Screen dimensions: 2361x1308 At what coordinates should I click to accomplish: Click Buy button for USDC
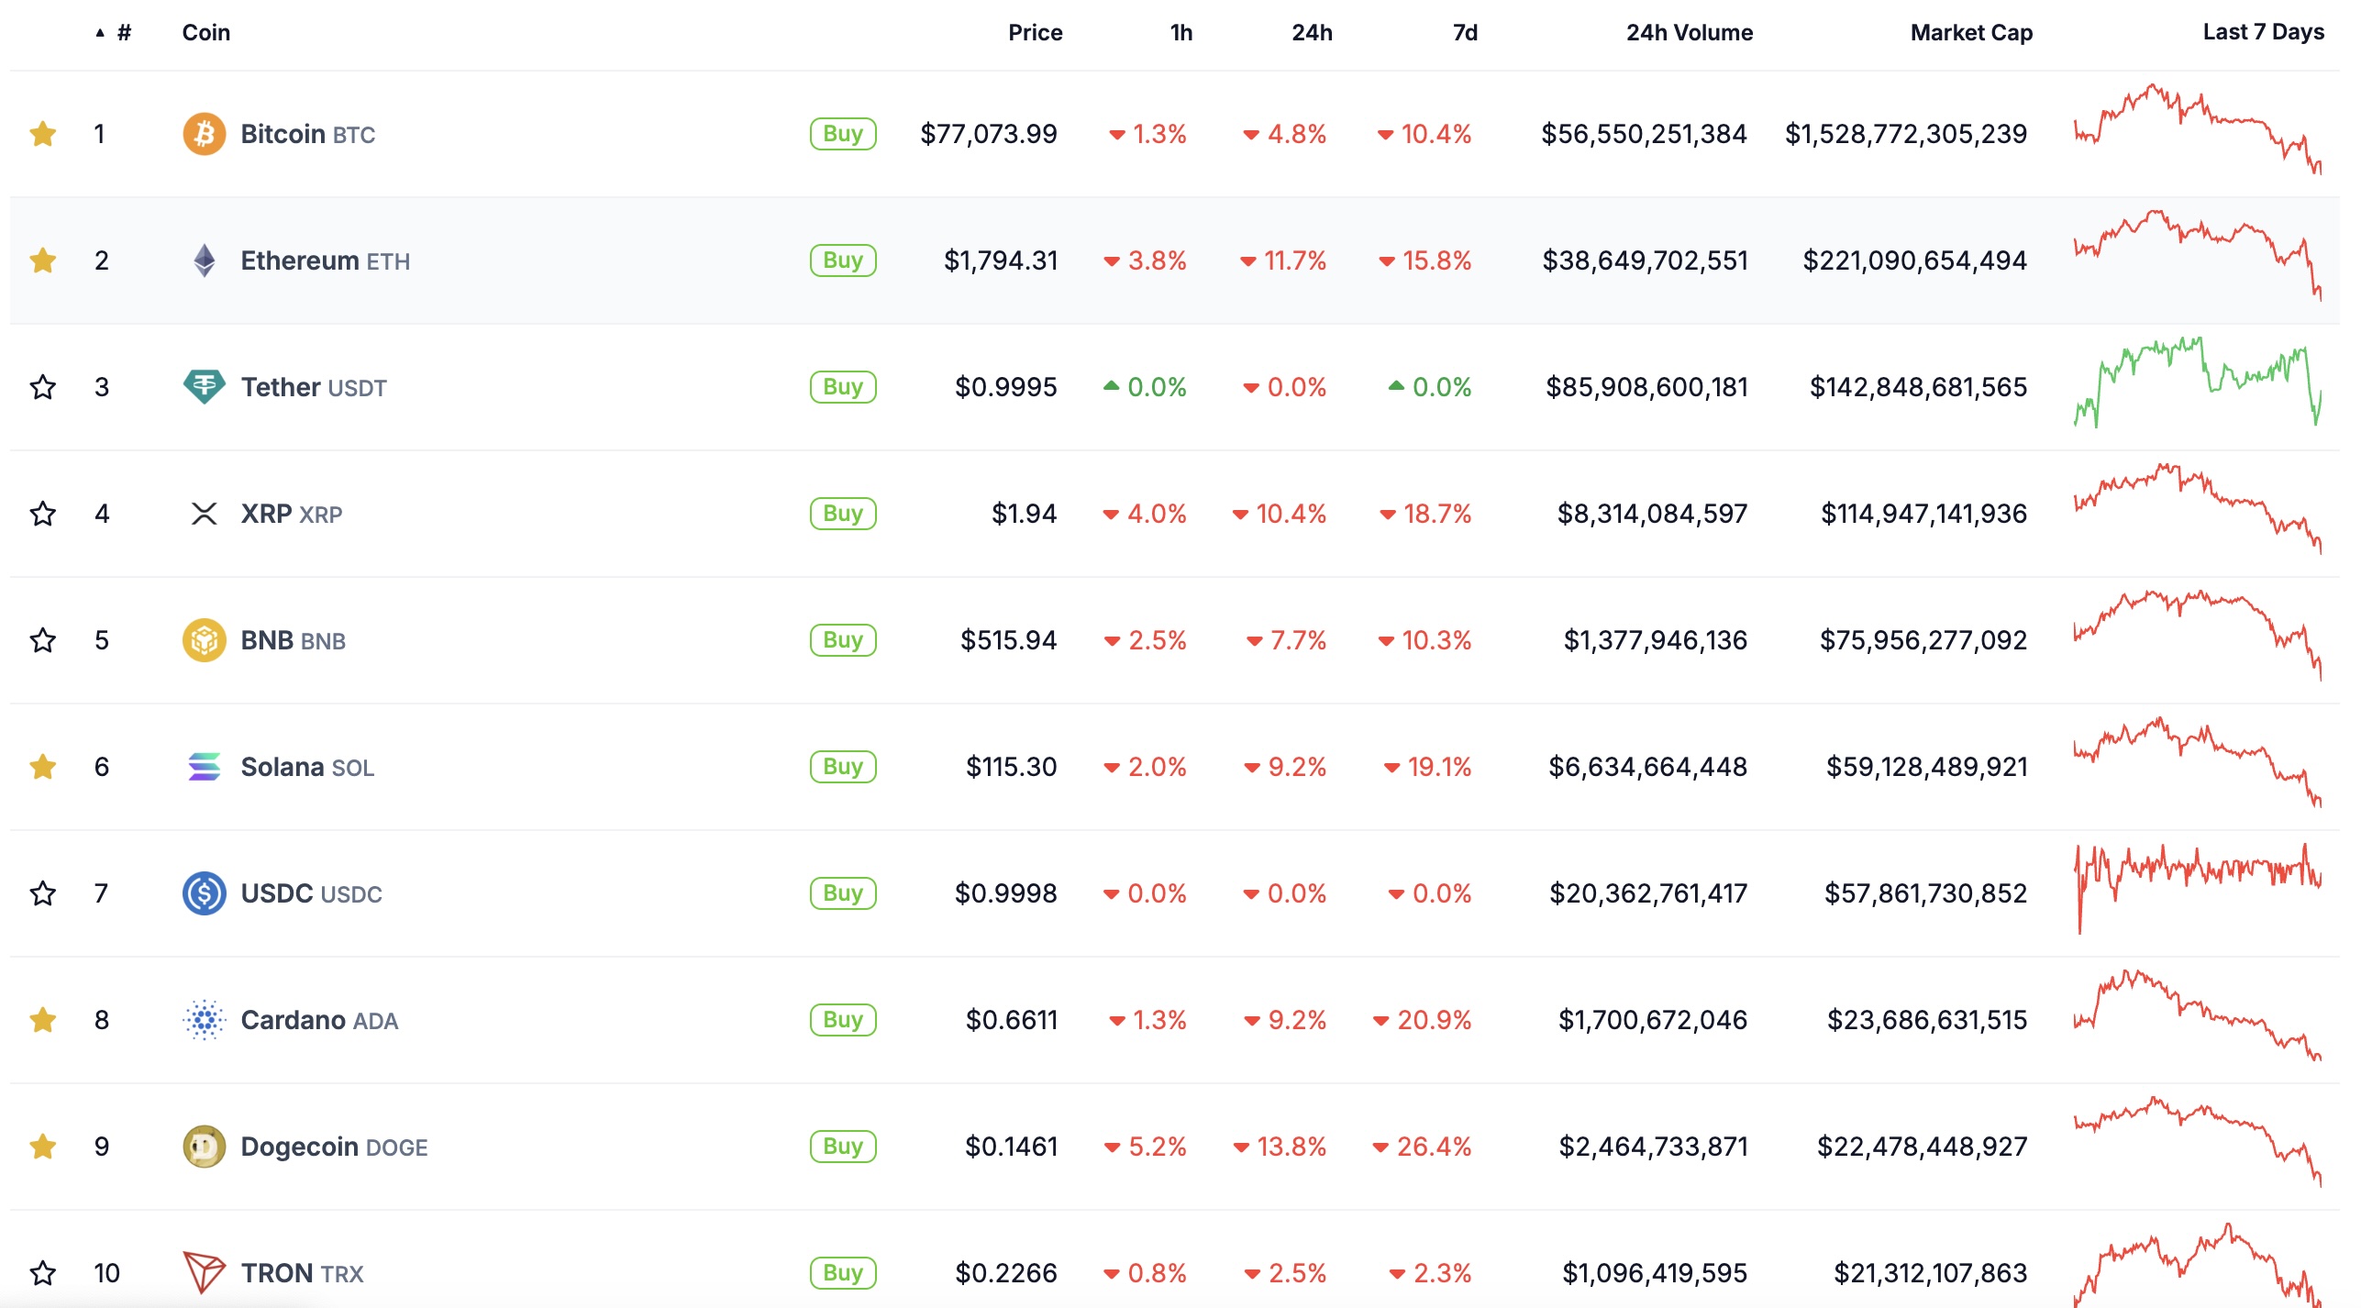[843, 893]
